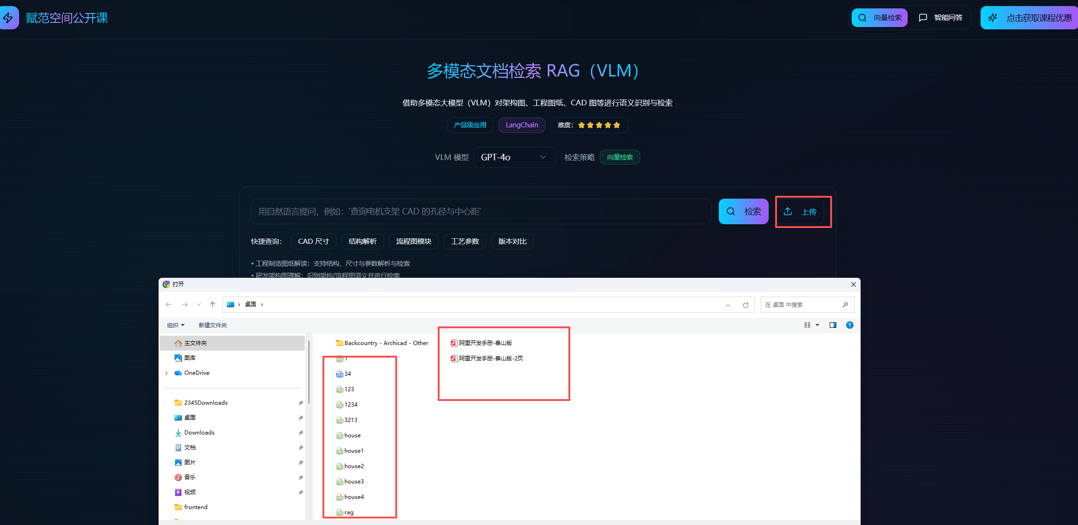Switch to 向量检索 tab in header
Viewport: 1078px width, 525px height.
879,18
